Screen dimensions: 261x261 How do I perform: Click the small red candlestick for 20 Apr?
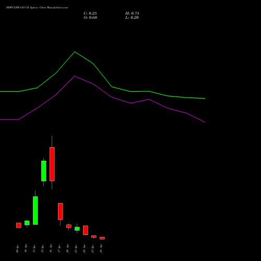[69, 226]
